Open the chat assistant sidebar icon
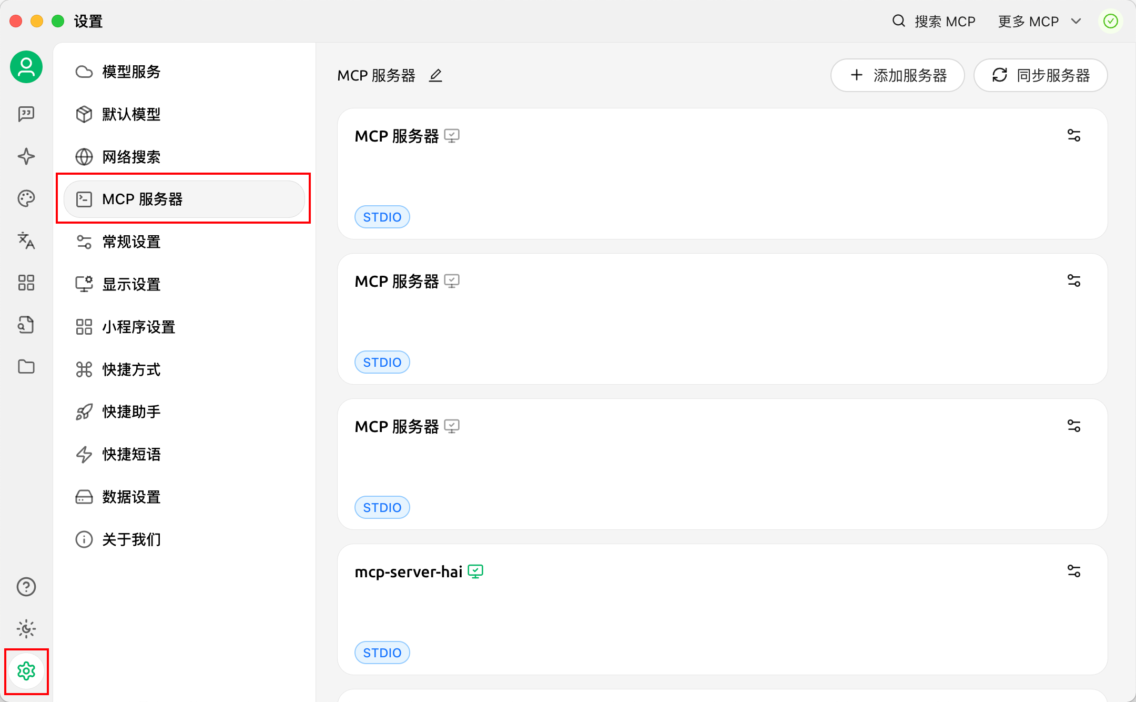The image size is (1136, 702). click(x=26, y=114)
